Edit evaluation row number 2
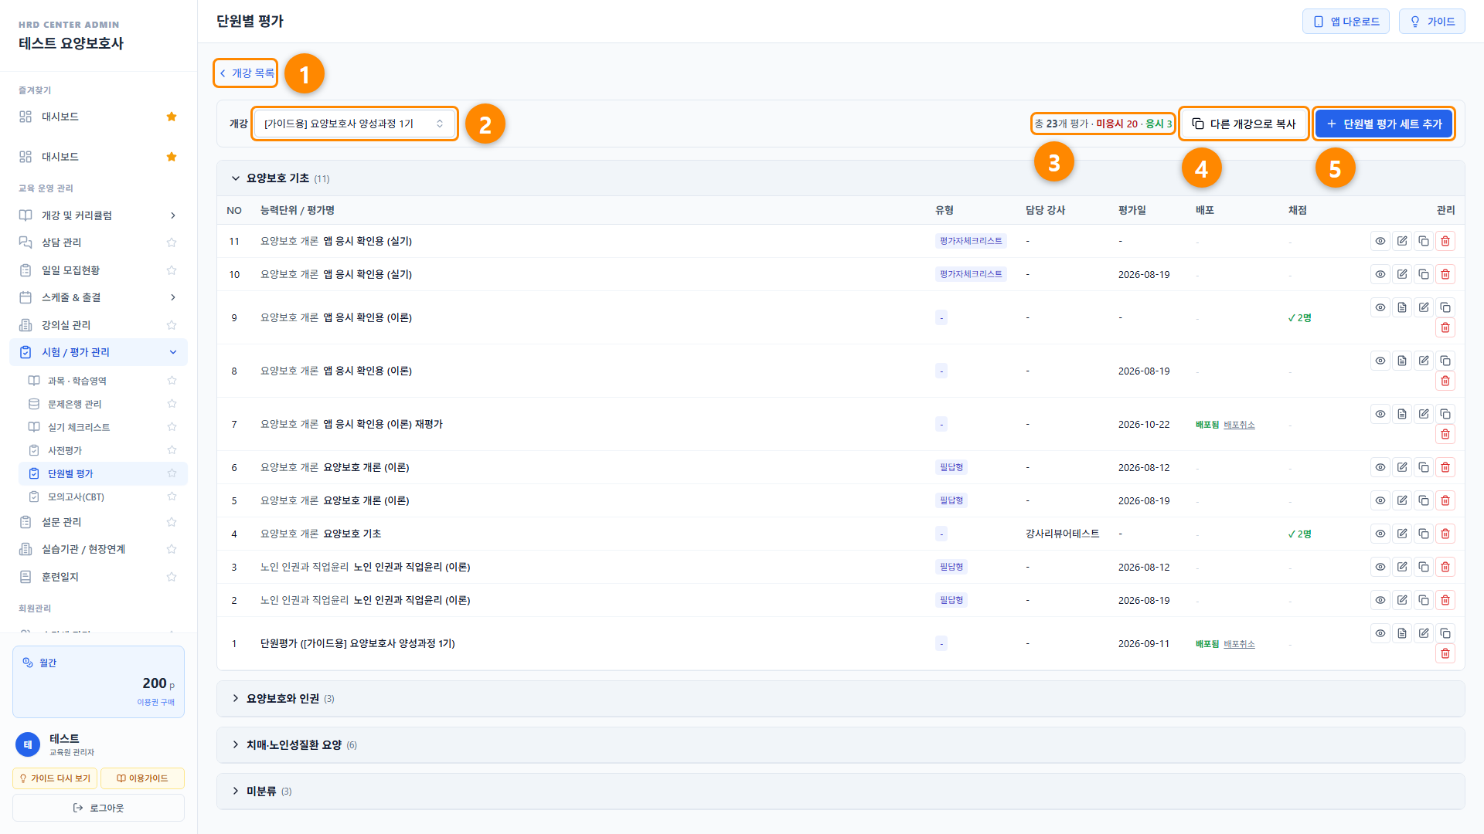The image size is (1484, 834). (x=1401, y=600)
